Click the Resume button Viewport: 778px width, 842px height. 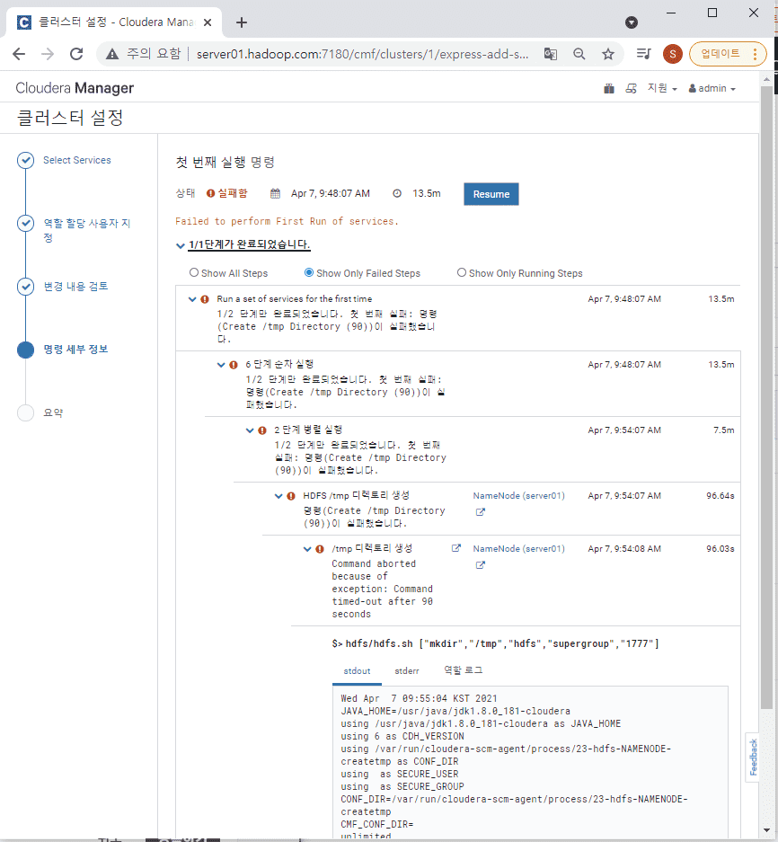[491, 194]
